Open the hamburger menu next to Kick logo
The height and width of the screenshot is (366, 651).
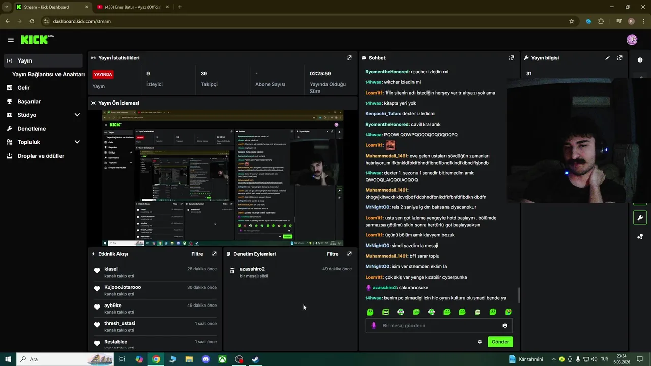click(x=11, y=40)
